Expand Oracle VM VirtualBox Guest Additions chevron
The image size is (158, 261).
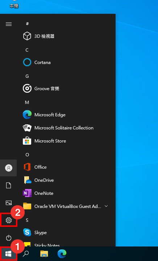[x=106, y=206]
